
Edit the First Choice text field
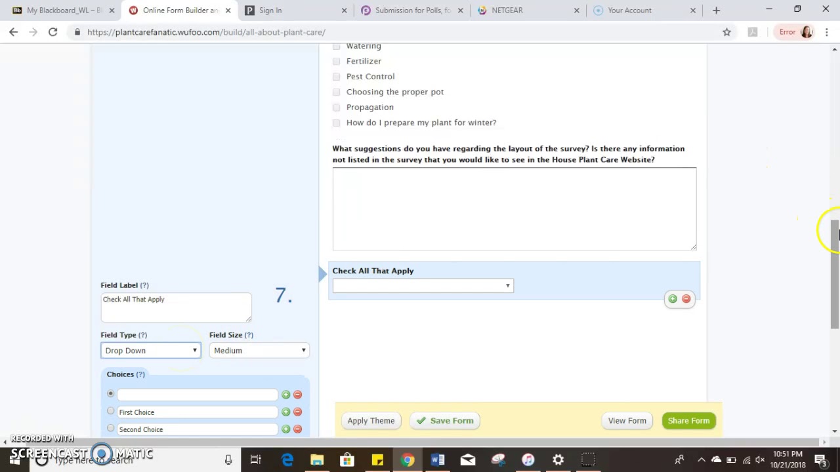[198, 412]
